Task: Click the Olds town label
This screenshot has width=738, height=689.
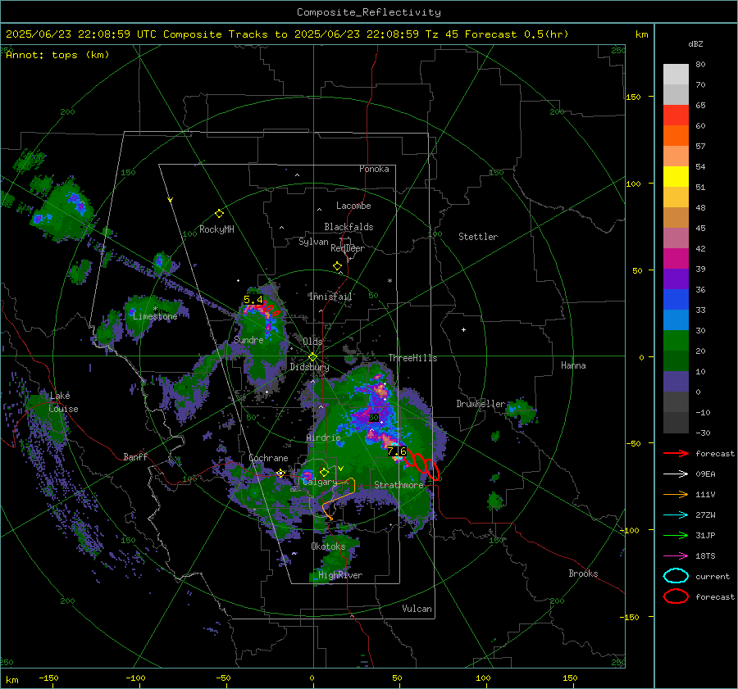Action: [x=312, y=342]
